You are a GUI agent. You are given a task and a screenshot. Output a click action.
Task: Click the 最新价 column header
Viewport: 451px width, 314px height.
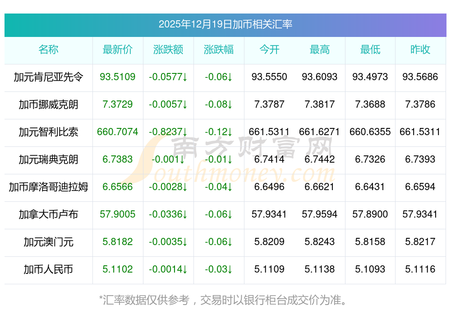[x=117, y=50]
